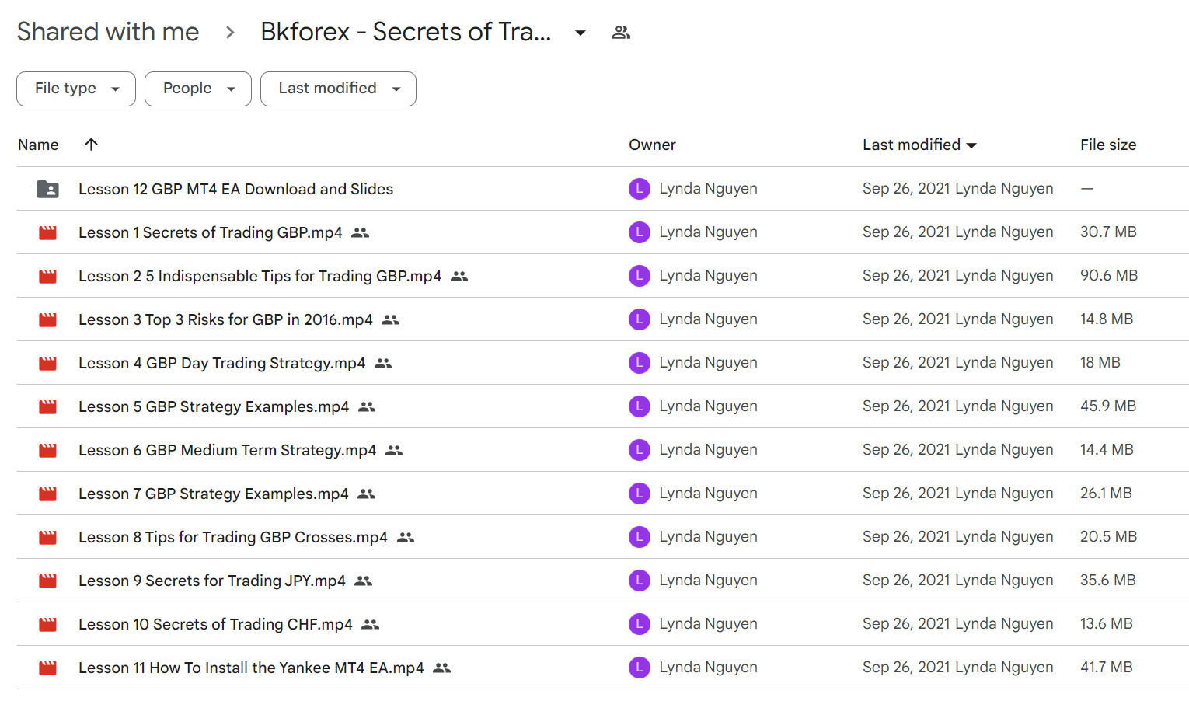
Task: Click the video icon for Lesson 3
Action: pyautogui.click(x=47, y=319)
